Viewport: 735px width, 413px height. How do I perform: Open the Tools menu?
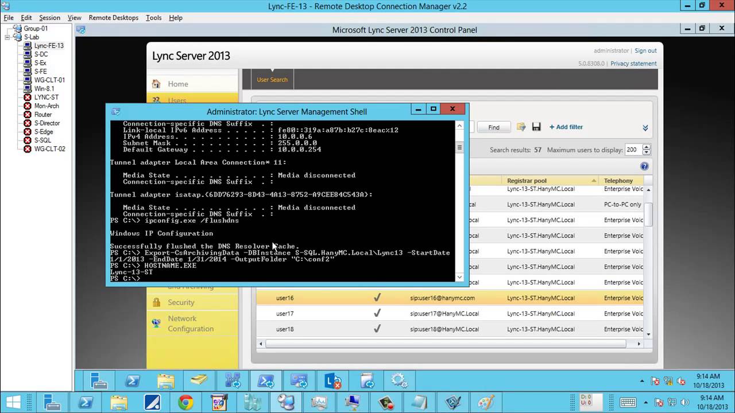[153, 18]
